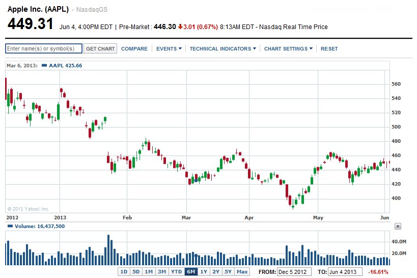The image size is (417, 278).
Task: Click the 2013 axis label
Action: pos(60,217)
